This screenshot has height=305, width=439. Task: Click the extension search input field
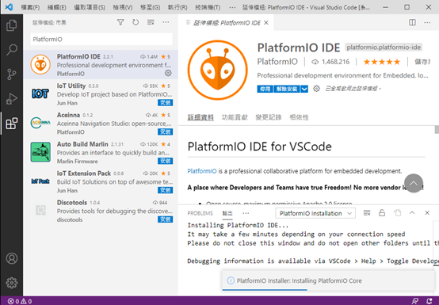click(x=101, y=39)
